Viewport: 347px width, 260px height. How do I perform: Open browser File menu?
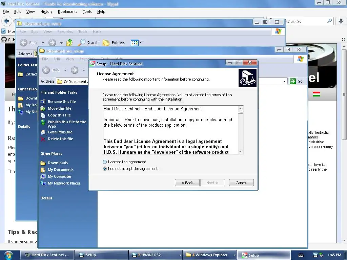click(6, 12)
